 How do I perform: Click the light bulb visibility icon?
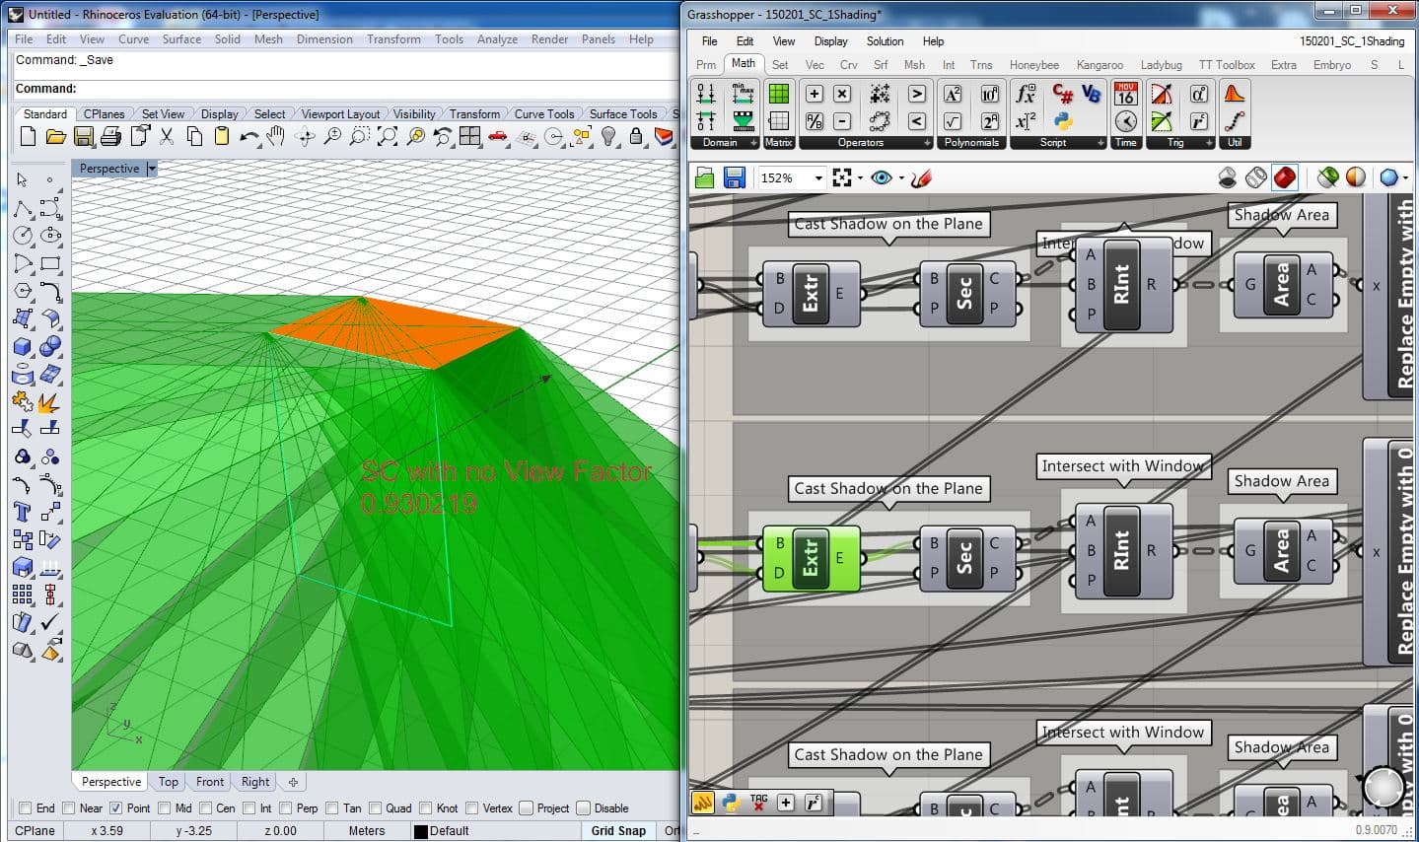point(608,137)
